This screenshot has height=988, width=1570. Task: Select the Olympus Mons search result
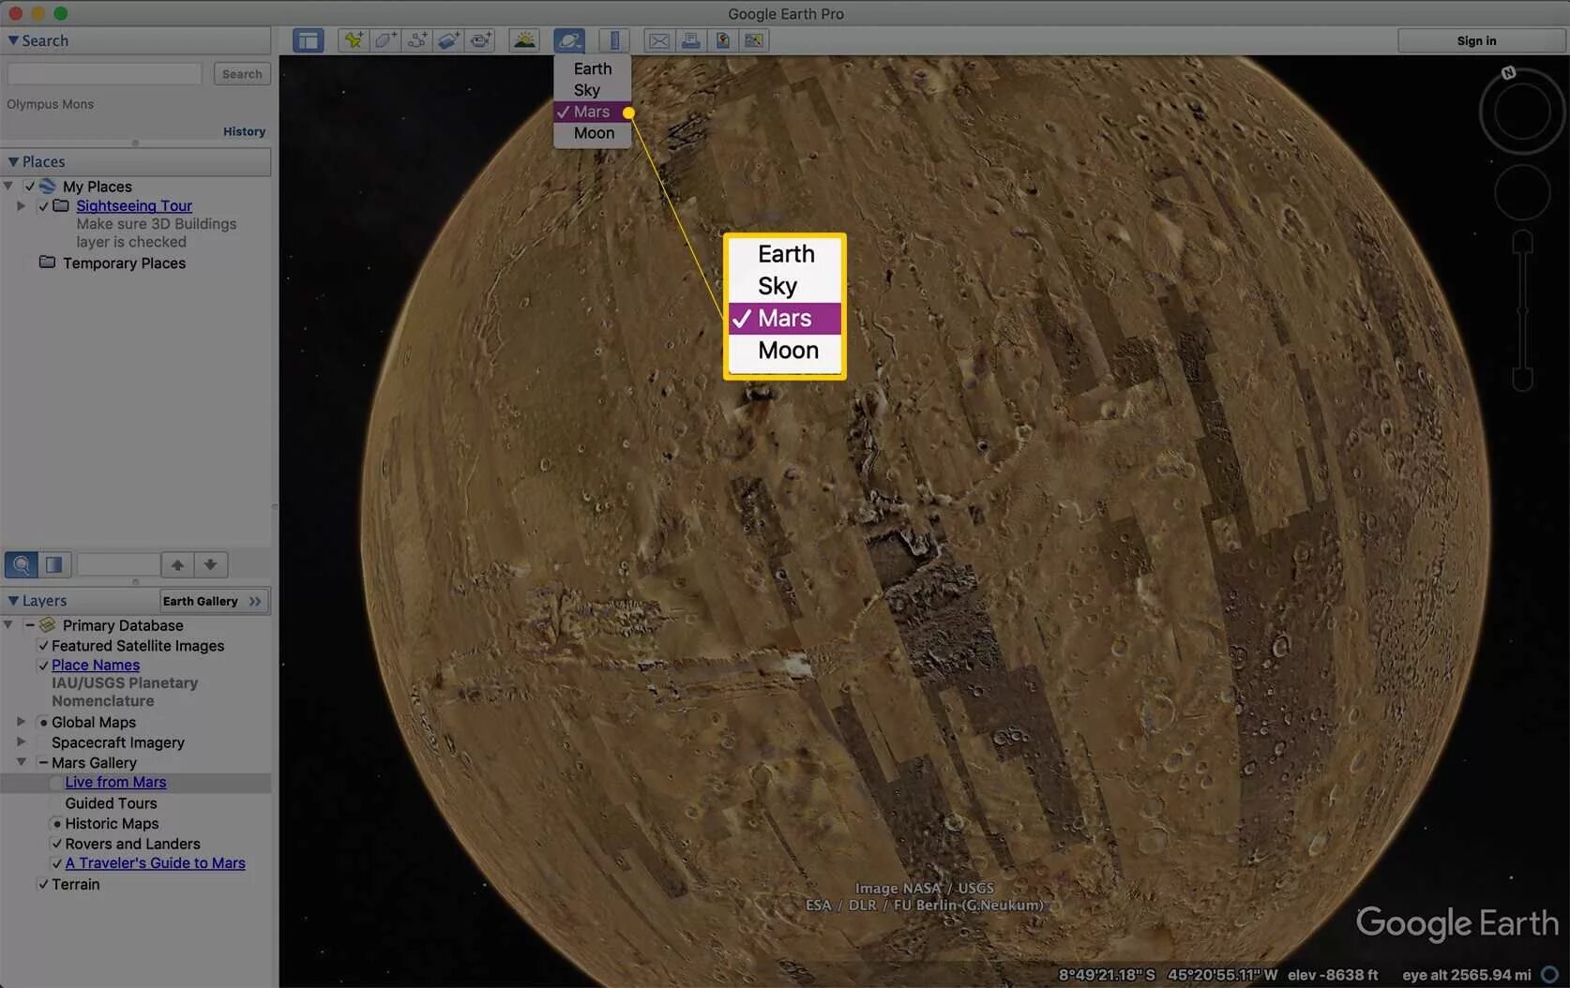pos(51,104)
